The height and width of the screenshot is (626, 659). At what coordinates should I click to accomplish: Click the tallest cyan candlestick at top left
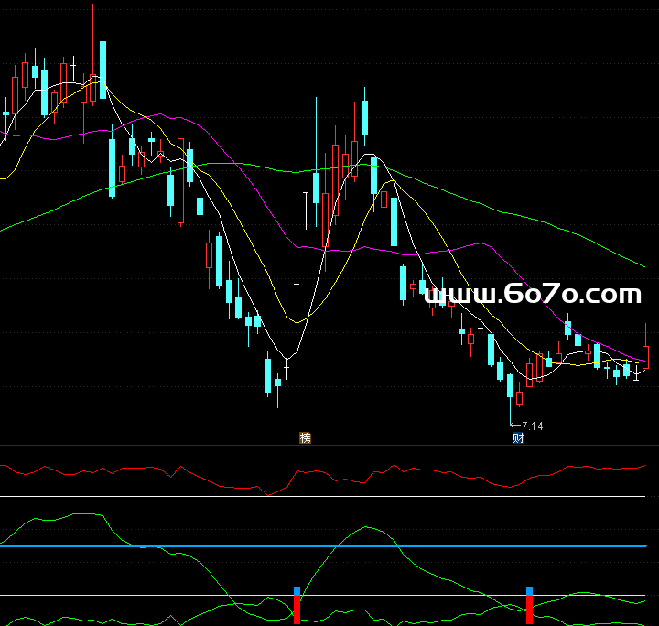coord(103,62)
